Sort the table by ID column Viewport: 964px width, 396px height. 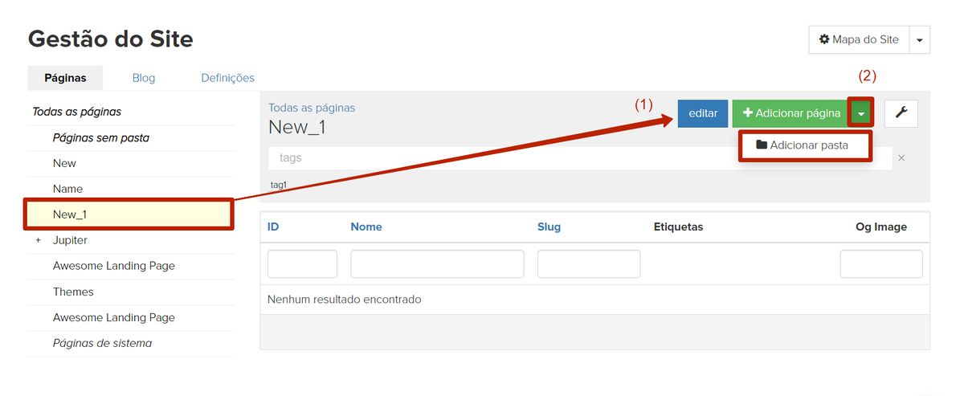[x=273, y=227]
